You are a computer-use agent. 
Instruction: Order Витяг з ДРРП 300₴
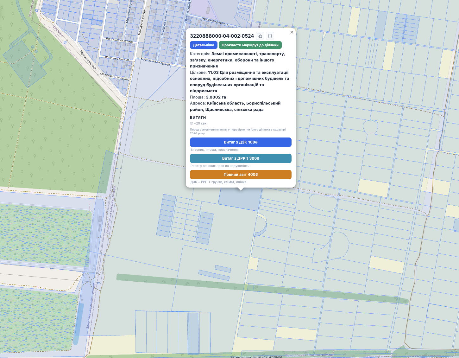pos(241,158)
